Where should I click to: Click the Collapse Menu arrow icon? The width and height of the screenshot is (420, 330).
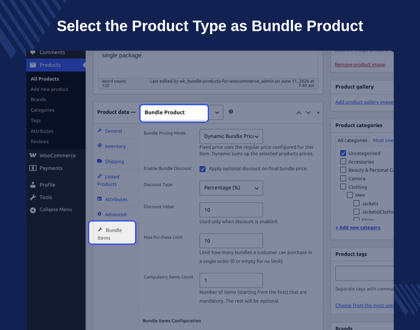(x=33, y=210)
